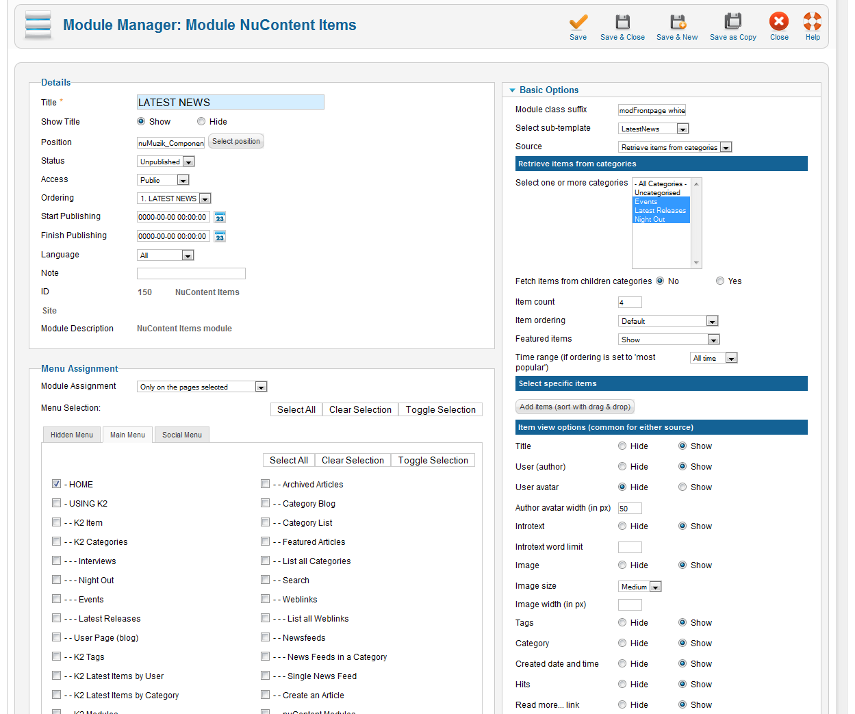Open the Language dropdown
This screenshot has width=855, height=714.
[x=166, y=255]
